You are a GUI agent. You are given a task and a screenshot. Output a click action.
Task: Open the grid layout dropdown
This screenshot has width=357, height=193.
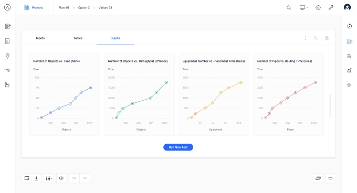[49, 178]
